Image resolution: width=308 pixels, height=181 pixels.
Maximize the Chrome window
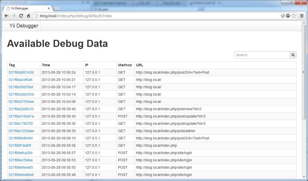292,3
